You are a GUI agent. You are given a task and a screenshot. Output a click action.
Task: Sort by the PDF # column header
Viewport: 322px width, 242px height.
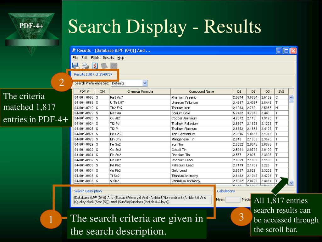(x=84, y=92)
